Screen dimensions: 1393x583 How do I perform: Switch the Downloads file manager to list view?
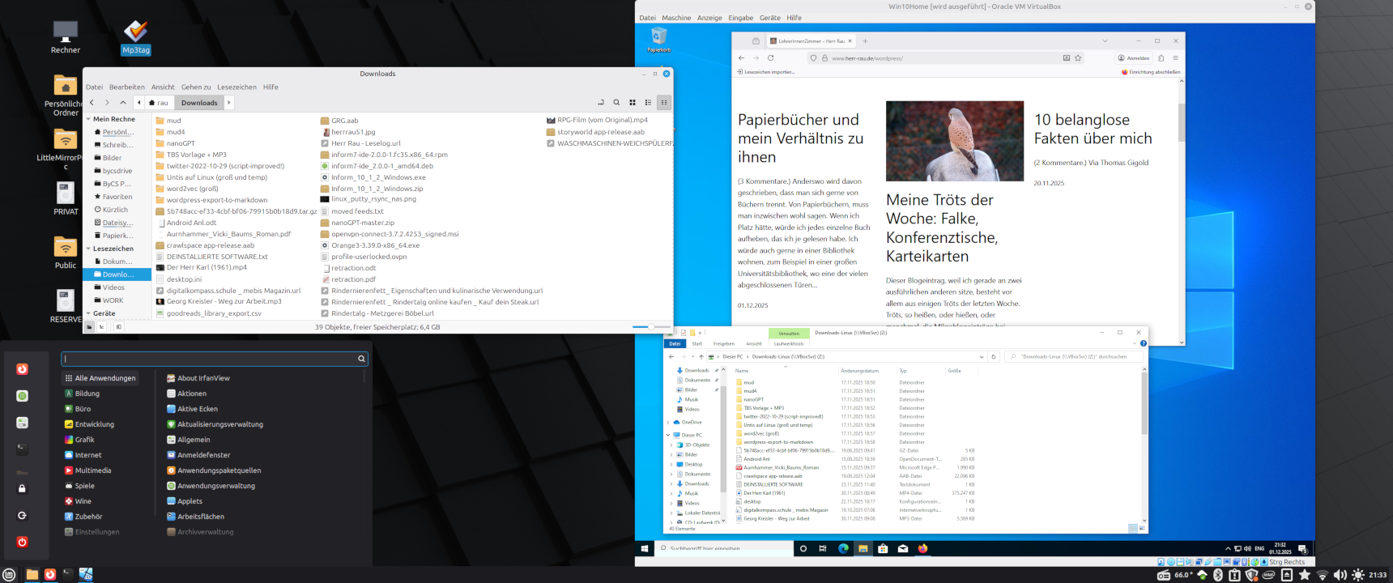[x=648, y=103]
